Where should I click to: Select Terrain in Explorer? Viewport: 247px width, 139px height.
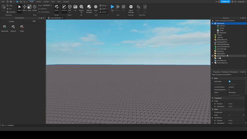point(222,28)
